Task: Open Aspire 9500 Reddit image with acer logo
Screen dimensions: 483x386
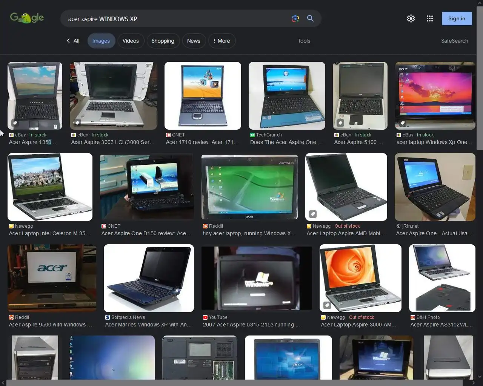Action: (x=52, y=278)
